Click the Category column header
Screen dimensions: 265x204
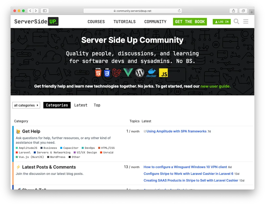pyautogui.click(x=21, y=121)
